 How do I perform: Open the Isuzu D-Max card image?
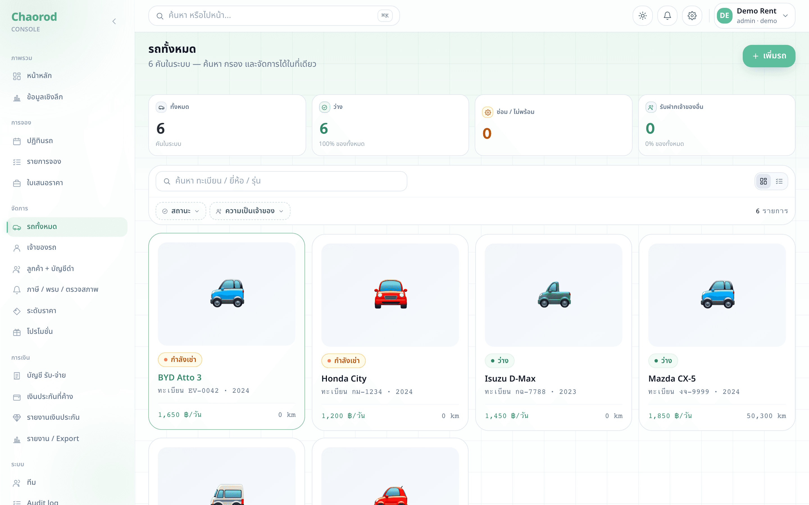(553, 295)
